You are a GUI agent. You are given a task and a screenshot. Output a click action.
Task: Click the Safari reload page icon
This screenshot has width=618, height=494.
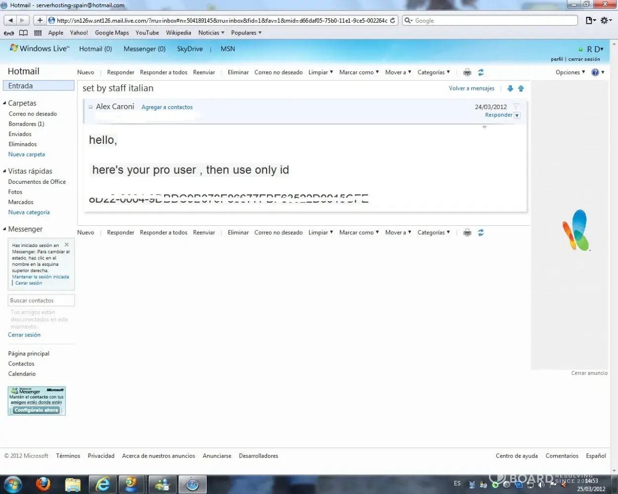pyautogui.click(x=393, y=21)
